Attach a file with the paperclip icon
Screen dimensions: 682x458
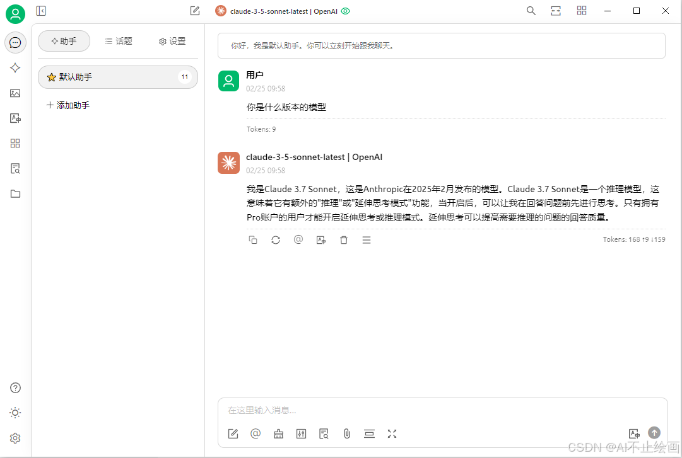346,433
